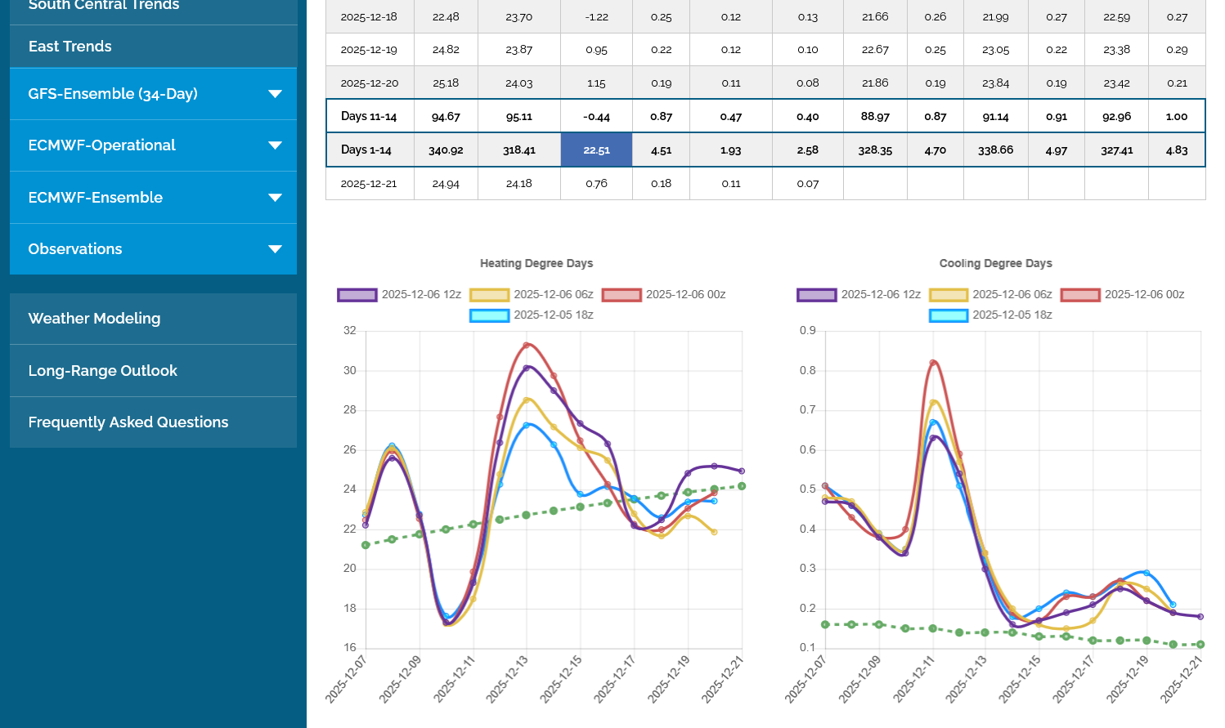This screenshot has width=1225, height=728.
Task: Select the highlighted 22.51 cell in Days 1-14
Action: 596,150
